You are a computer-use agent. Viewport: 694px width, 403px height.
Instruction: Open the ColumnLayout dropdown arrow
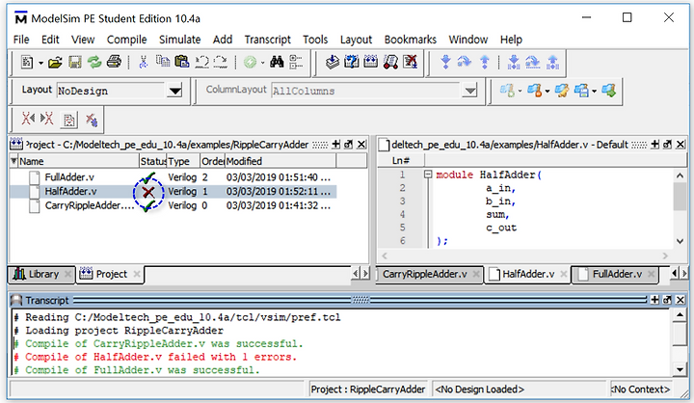[x=469, y=92]
